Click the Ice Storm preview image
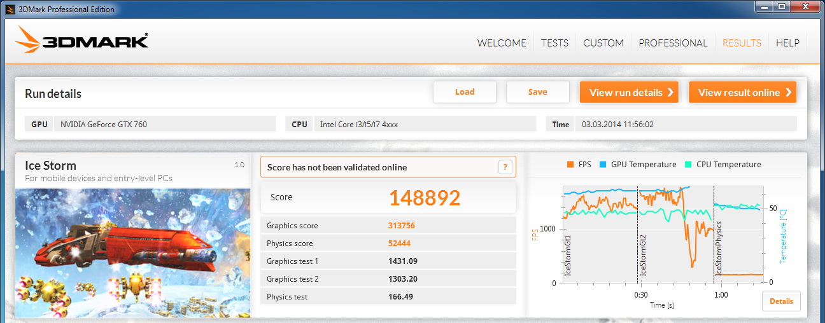The width and height of the screenshot is (825, 323). [132, 252]
